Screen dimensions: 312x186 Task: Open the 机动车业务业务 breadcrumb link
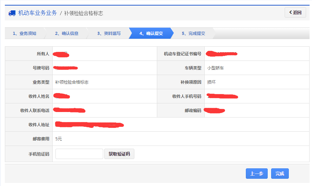37,13
